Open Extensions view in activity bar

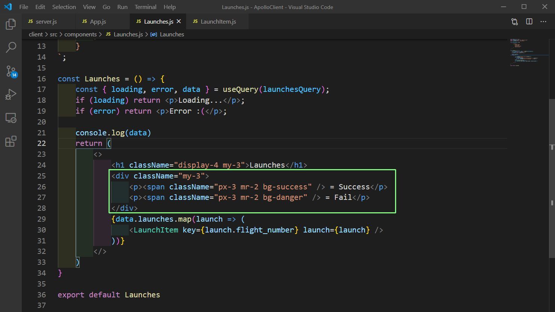click(11, 141)
